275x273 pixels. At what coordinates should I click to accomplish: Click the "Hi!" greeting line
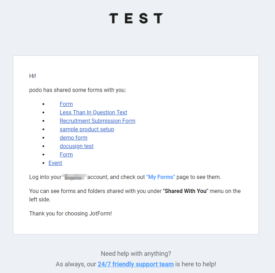coord(33,76)
